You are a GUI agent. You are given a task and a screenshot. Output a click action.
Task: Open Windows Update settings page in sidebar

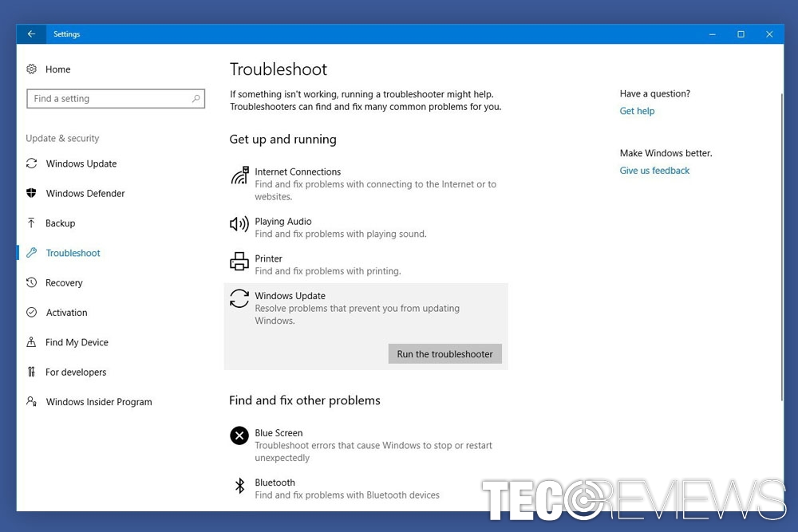(x=81, y=164)
